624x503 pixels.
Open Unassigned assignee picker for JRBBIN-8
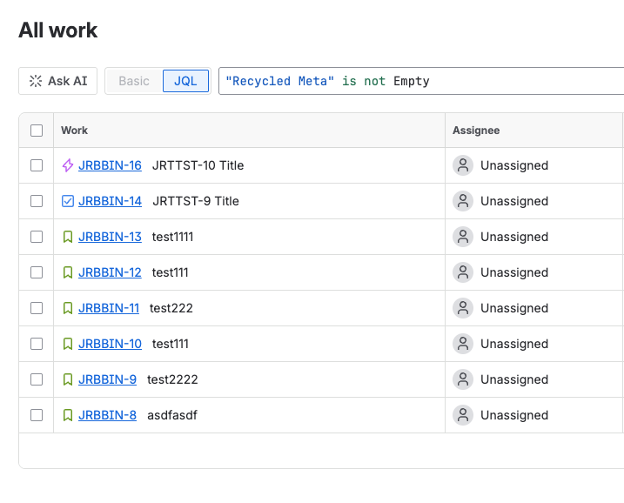513,415
